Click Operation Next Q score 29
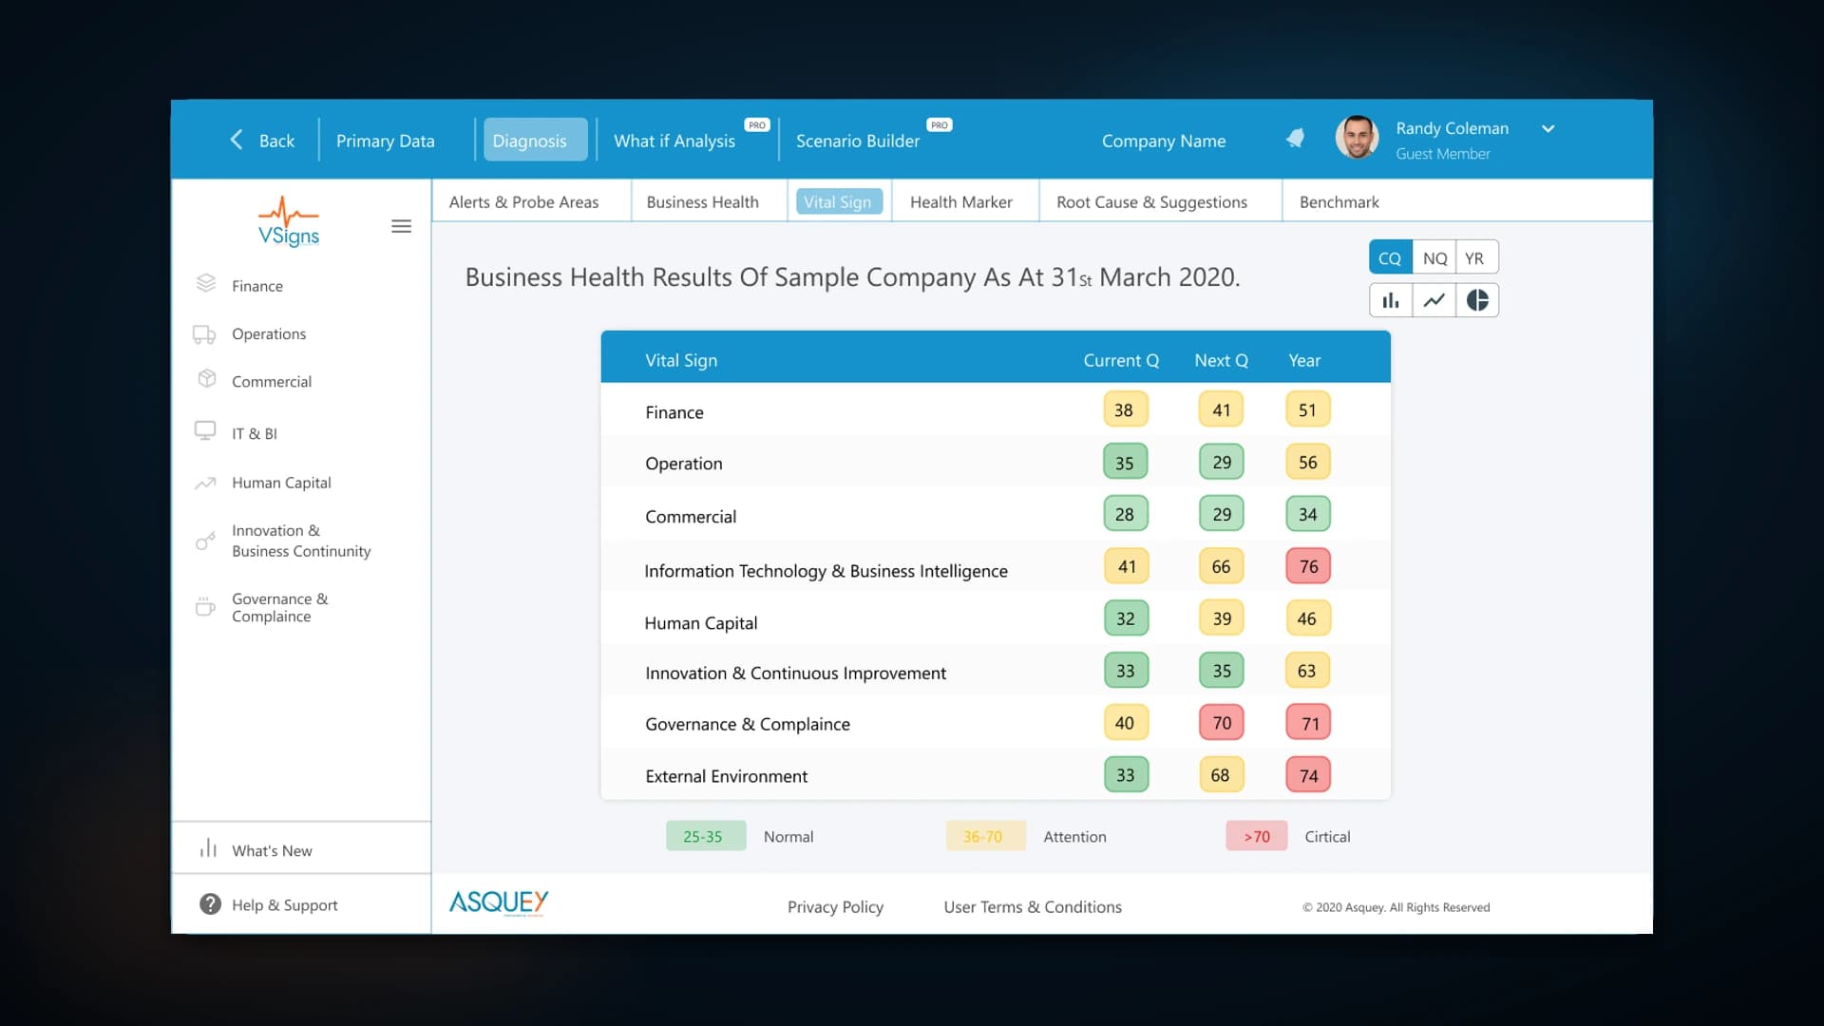Image resolution: width=1824 pixels, height=1026 pixels. click(x=1222, y=463)
